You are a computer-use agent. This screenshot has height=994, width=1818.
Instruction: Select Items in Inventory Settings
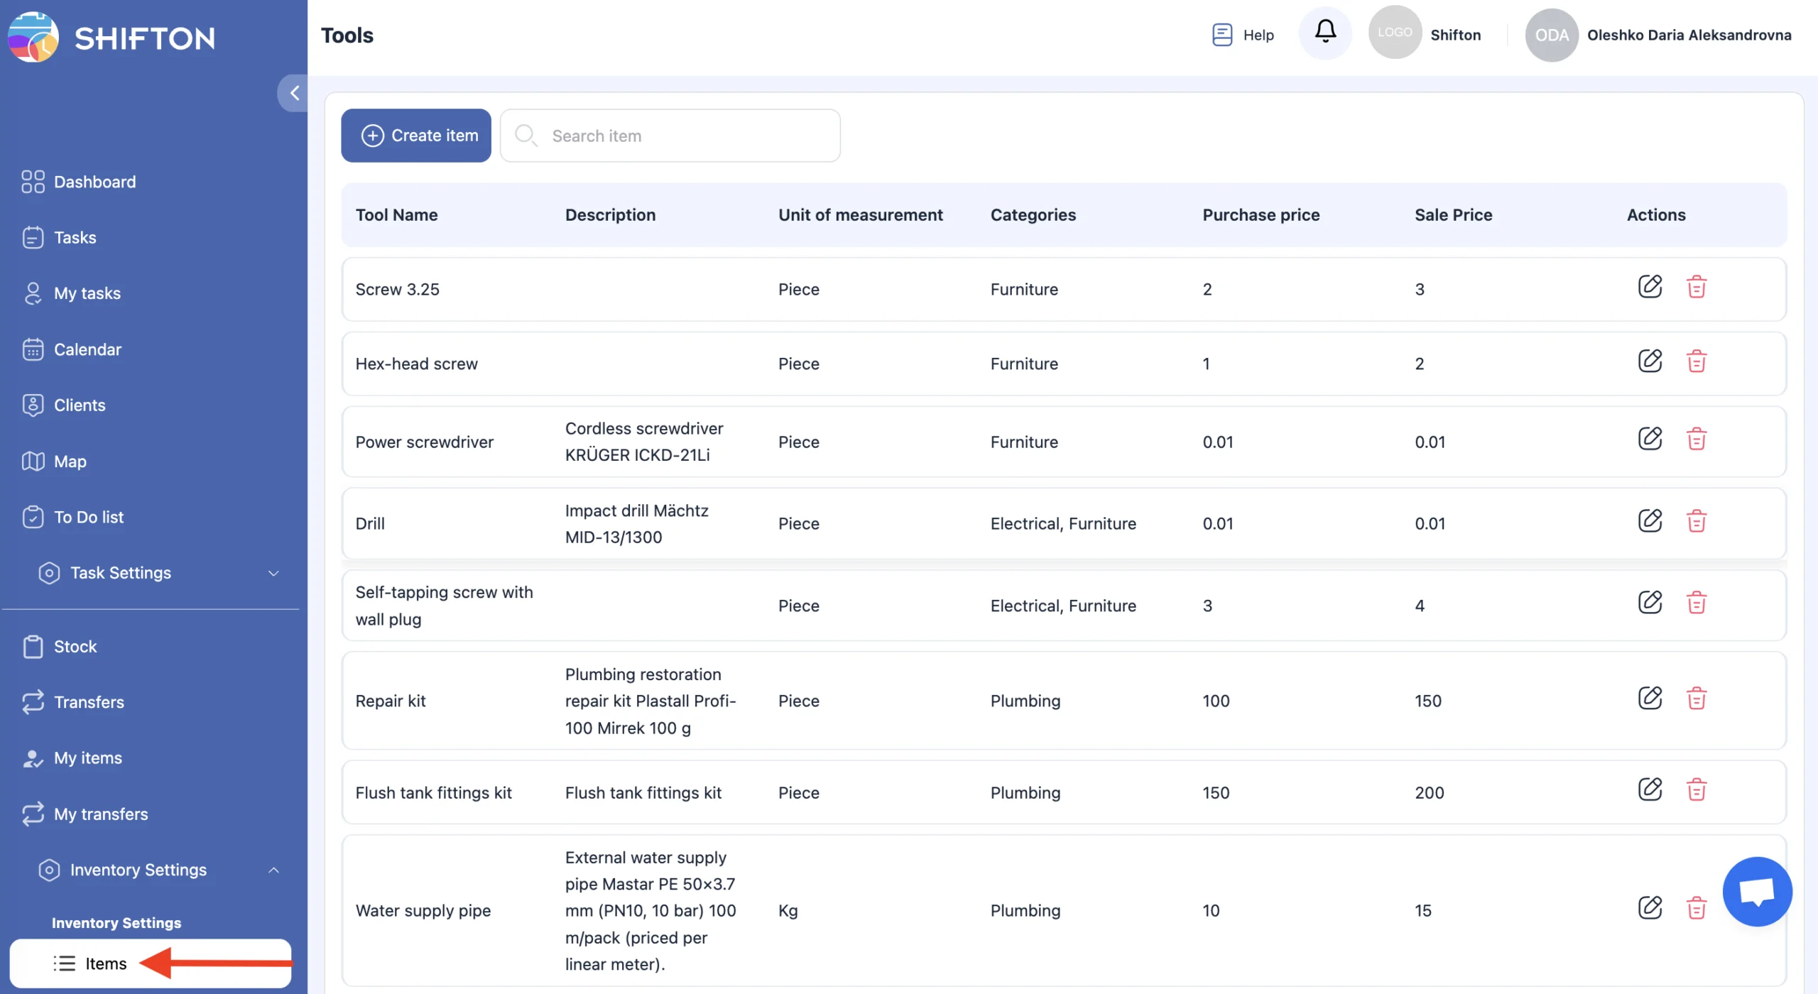(105, 963)
